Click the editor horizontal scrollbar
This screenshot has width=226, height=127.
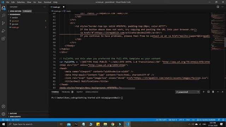point(97,88)
